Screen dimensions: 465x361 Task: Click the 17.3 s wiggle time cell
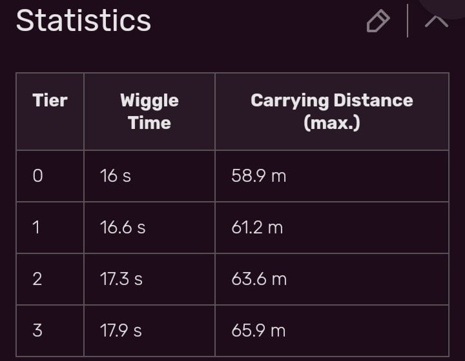149,279
